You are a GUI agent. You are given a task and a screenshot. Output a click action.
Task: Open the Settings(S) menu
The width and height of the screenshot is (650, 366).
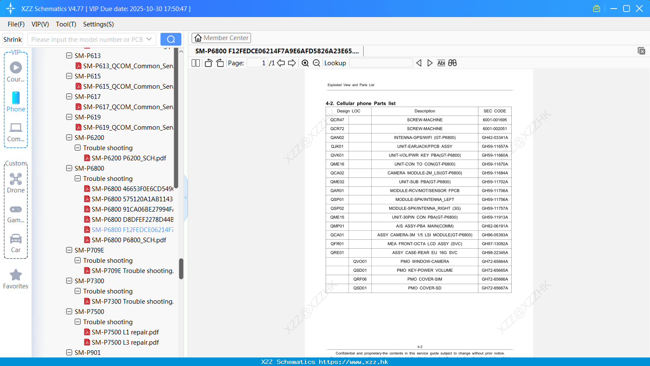click(x=99, y=24)
